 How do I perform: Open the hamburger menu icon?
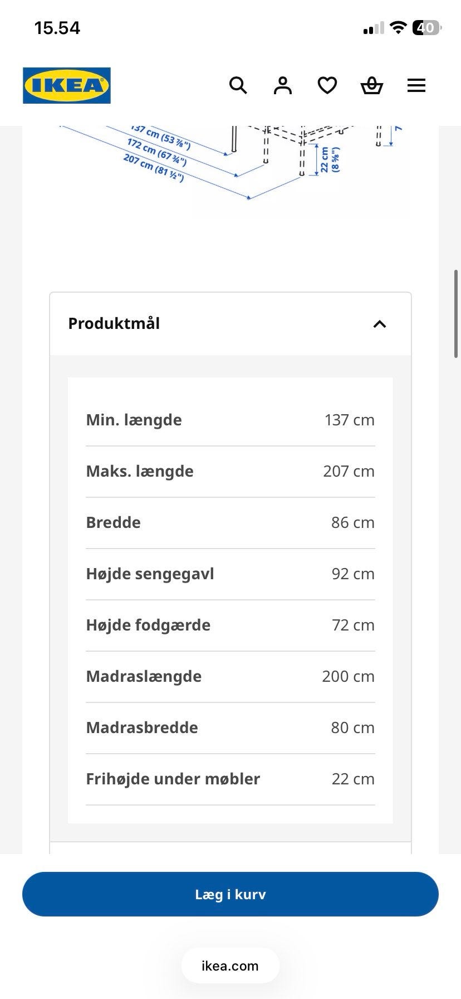pos(416,85)
